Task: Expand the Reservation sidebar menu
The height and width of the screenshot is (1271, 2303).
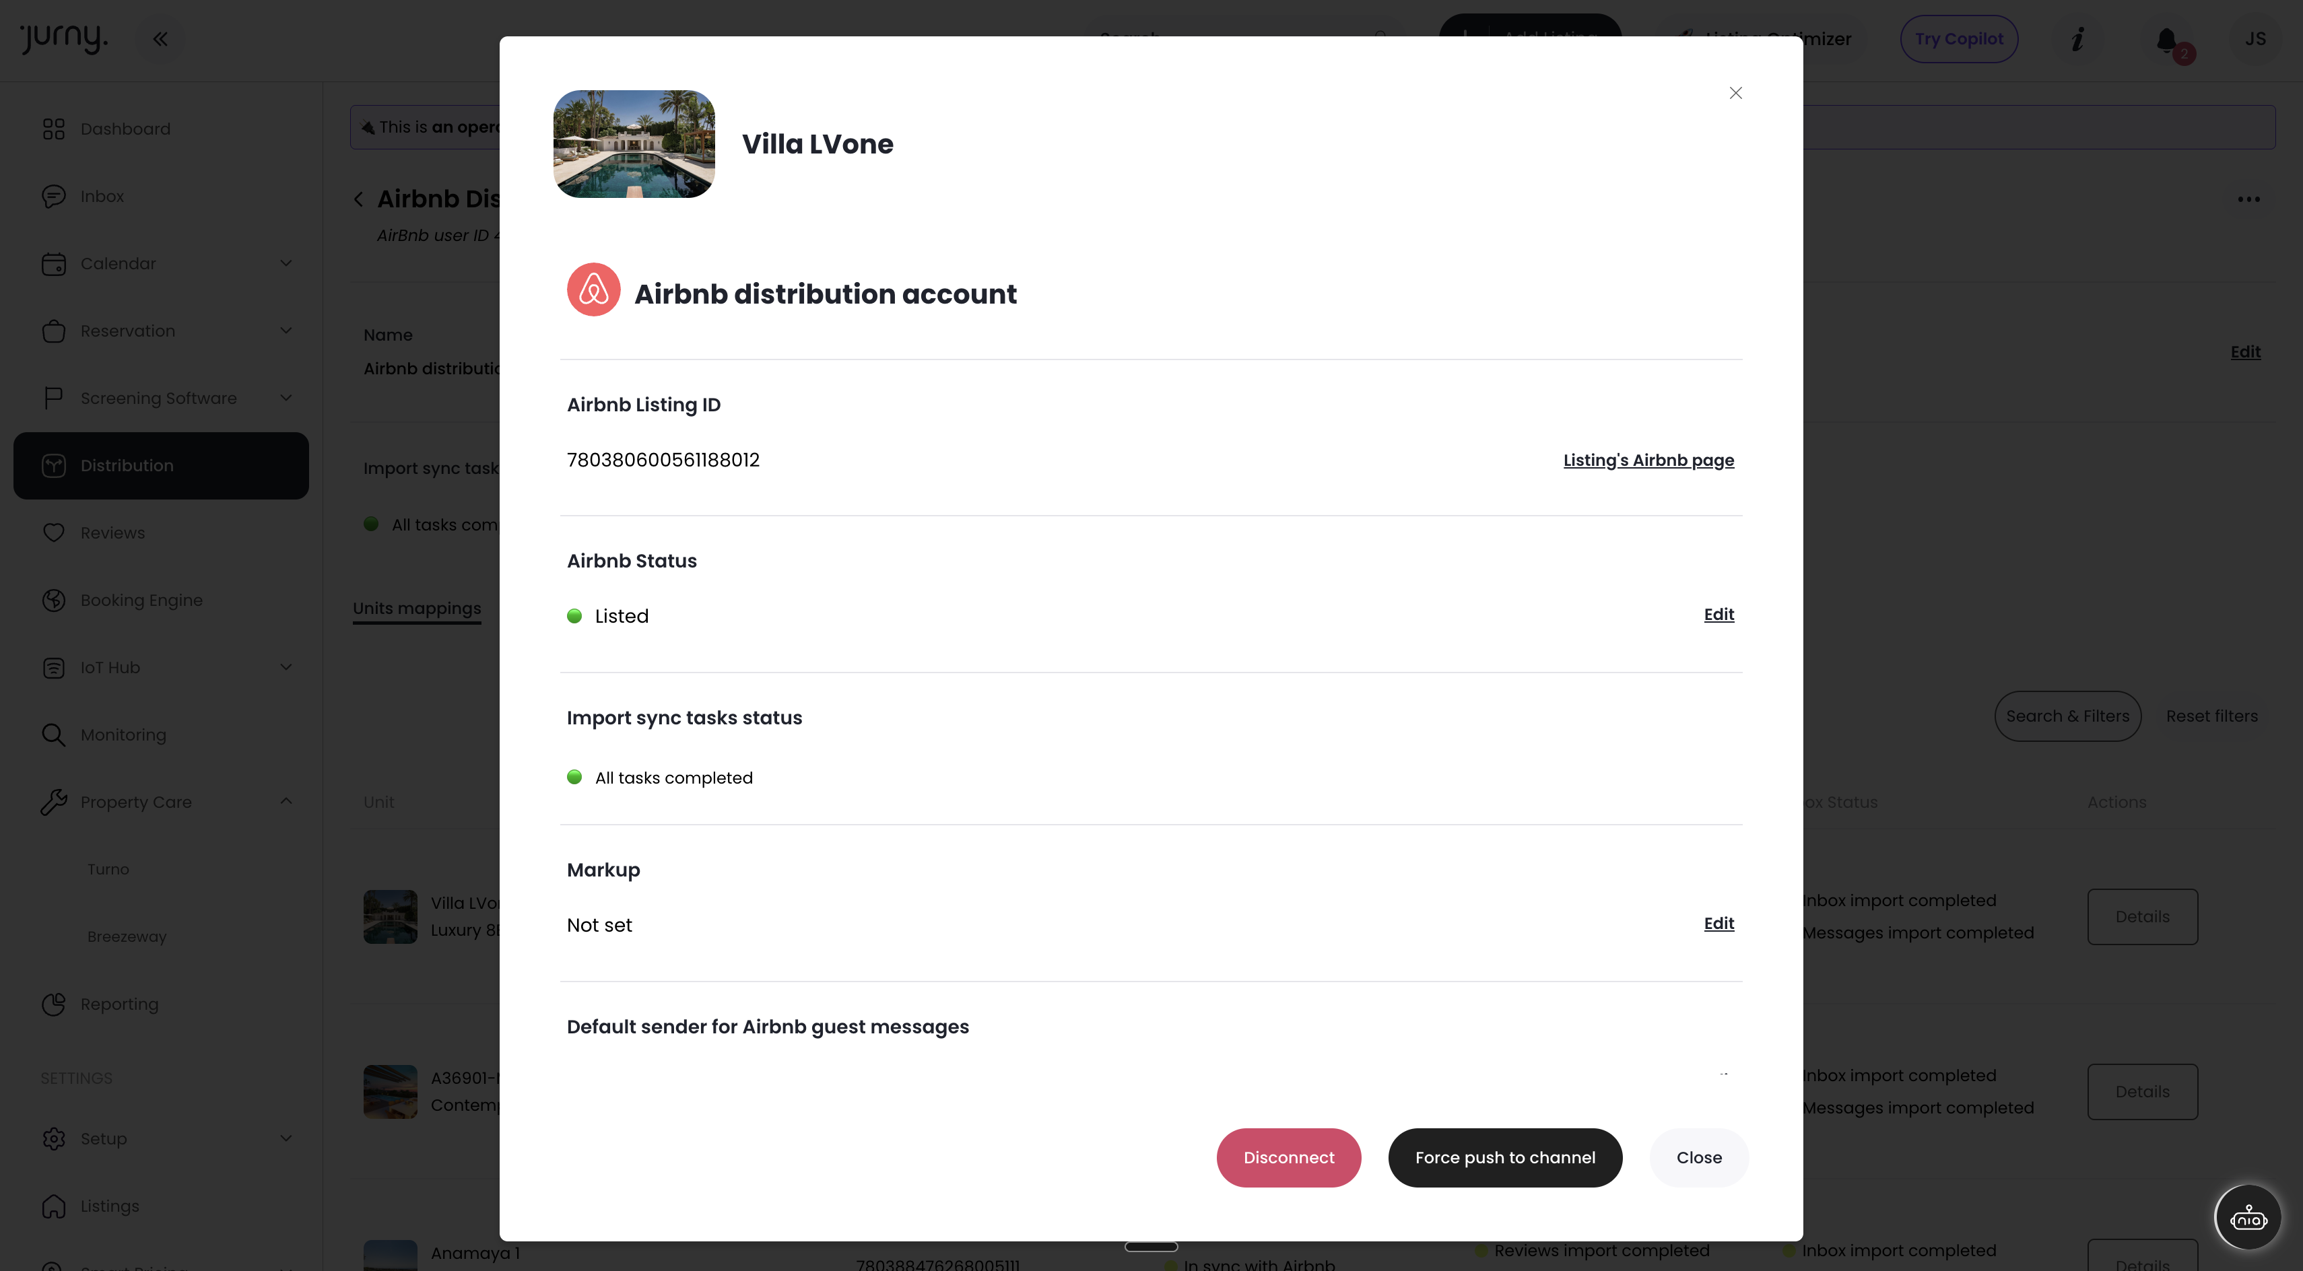Action: coord(286,331)
